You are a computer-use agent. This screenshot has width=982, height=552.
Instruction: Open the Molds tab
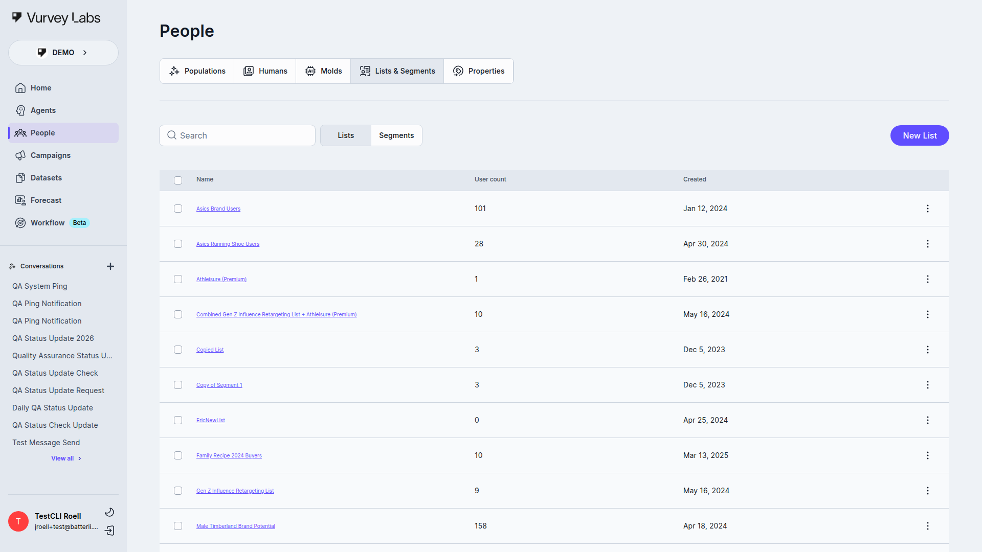(323, 71)
